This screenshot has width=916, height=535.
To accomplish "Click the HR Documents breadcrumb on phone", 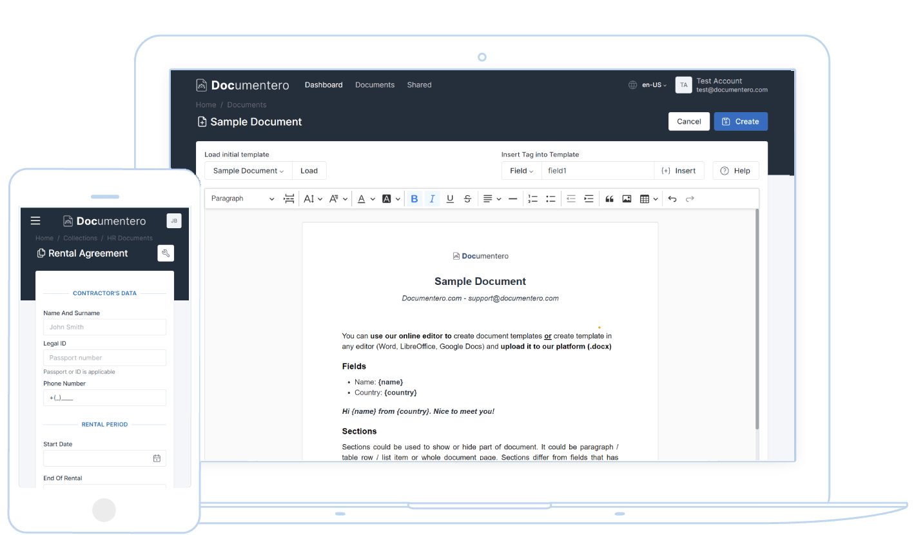I will [x=130, y=238].
